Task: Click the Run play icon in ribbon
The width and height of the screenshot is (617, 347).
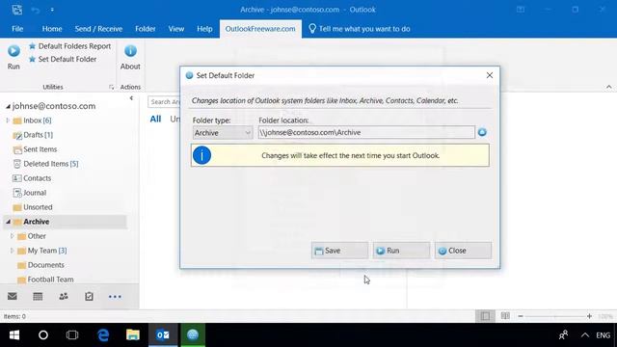Action: click(x=13, y=51)
